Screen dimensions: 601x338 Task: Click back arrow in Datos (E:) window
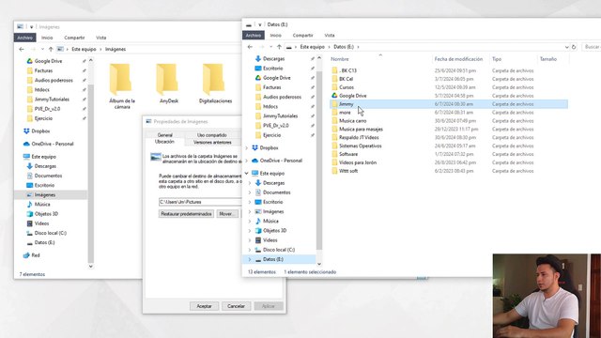[250, 47]
